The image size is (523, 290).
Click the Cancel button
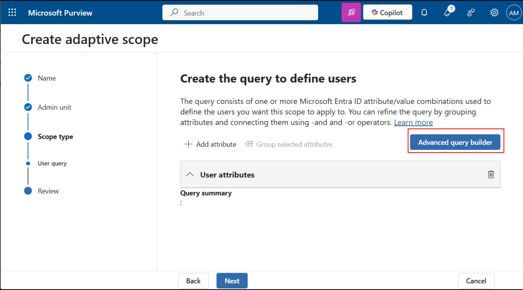pyautogui.click(x=476, y=281)
